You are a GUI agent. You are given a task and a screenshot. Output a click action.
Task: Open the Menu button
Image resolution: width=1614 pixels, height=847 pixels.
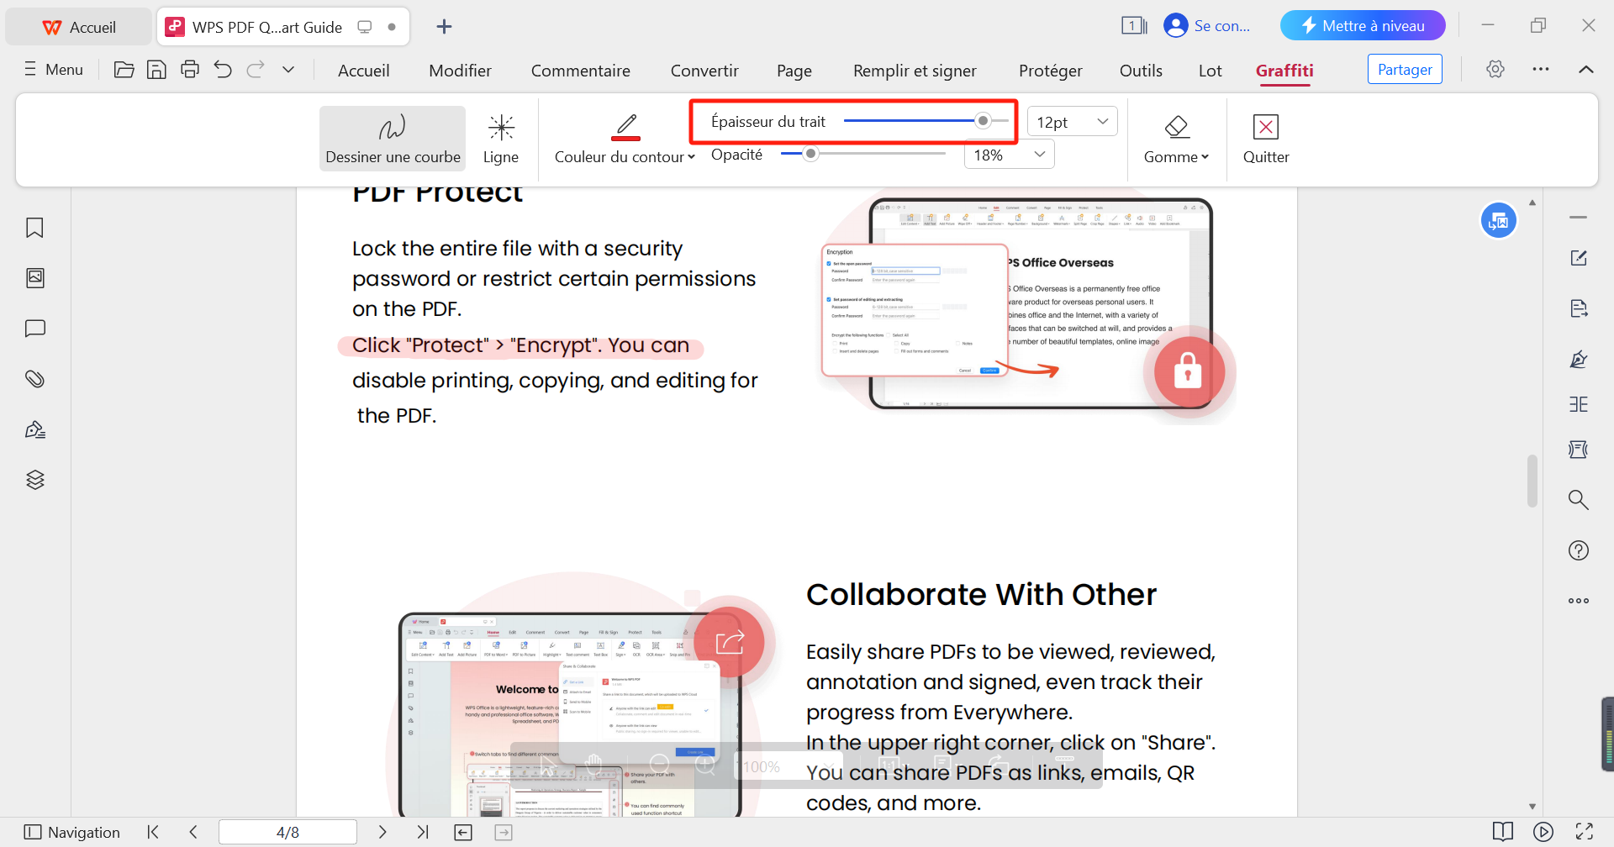click(x=54, y=70)
